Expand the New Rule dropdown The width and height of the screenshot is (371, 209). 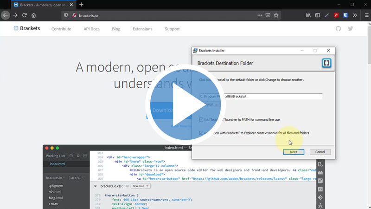point(141,186)
